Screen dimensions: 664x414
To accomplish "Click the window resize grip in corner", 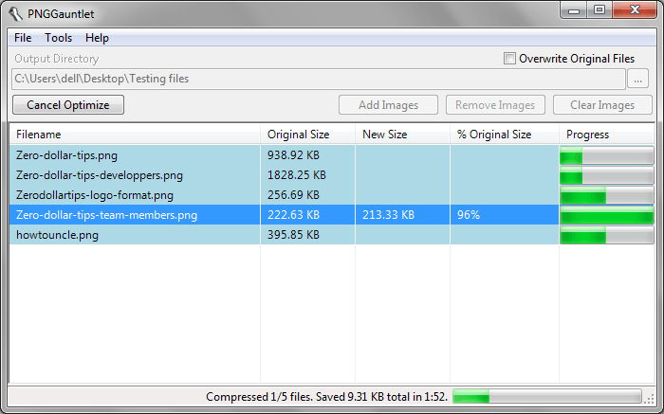I will [651, 401].
